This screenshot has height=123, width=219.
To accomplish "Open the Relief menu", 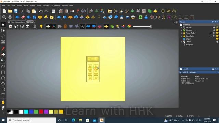I will pos(39,5).
